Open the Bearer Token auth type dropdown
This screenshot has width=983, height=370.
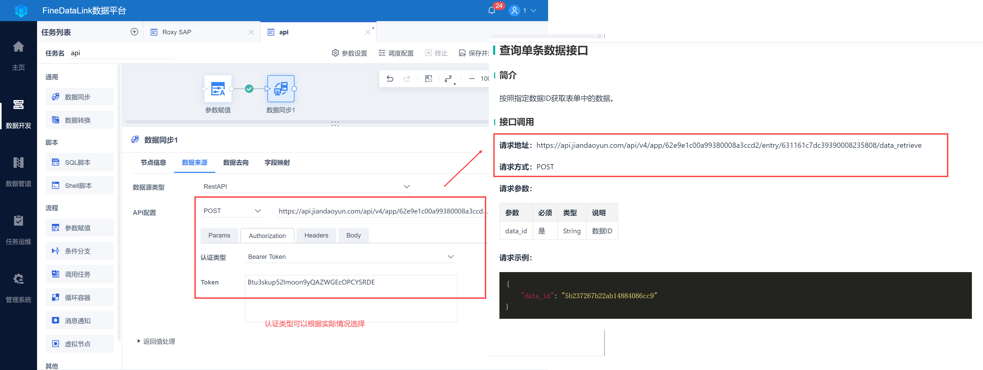350,257
